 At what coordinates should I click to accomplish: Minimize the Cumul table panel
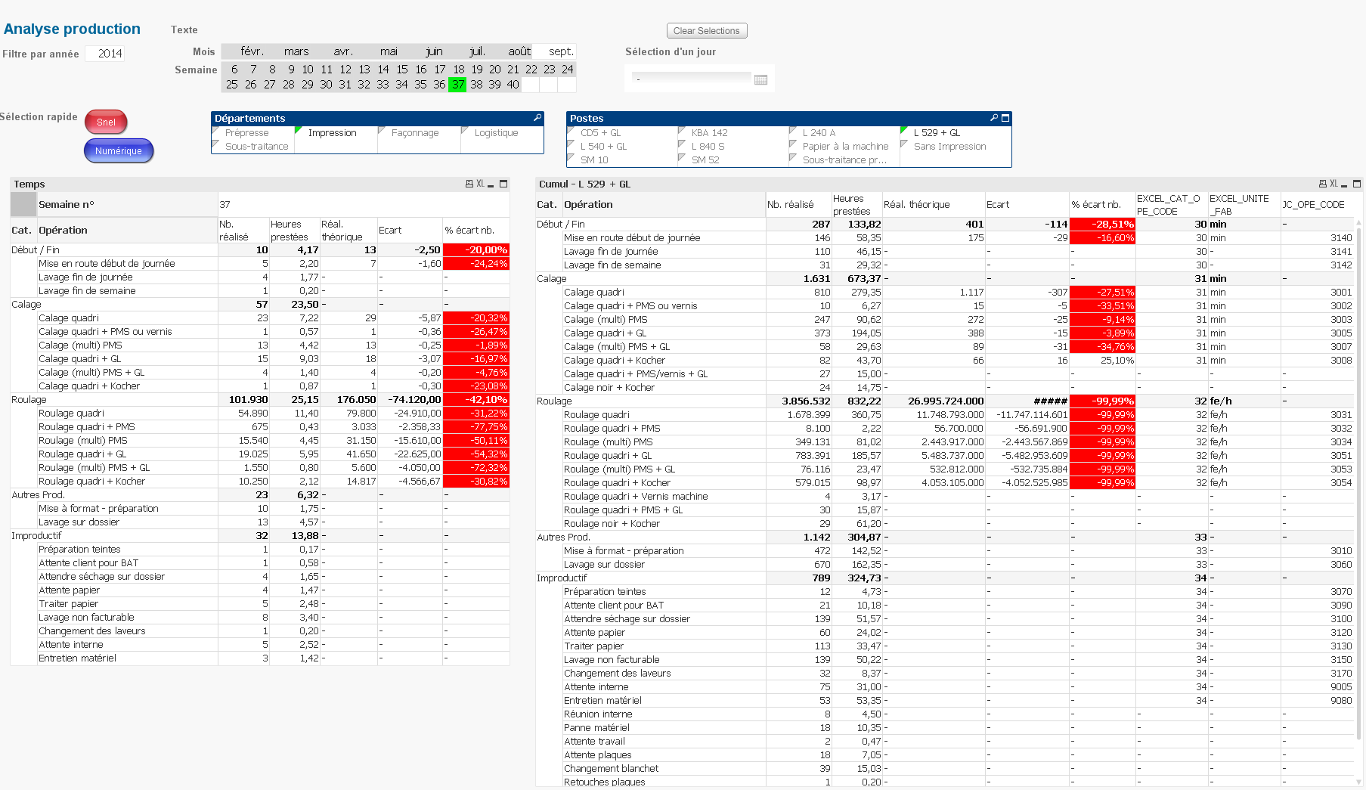click(x=1345, y=184)
